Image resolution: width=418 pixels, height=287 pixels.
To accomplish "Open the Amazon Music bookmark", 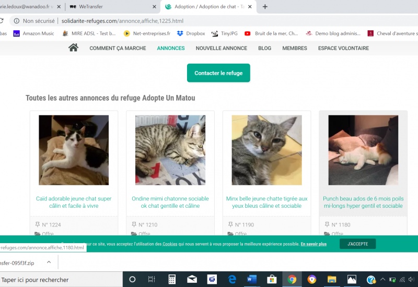I will click(34, 33).
